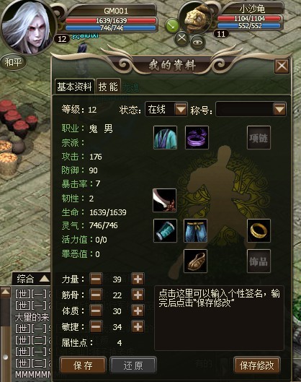The image size is (301, 382).
Task: Open the 称号 title dropdown
Action: [251, 109]
